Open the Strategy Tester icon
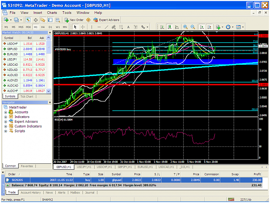This screenshot has height=203, width=270. click(57, 20)
